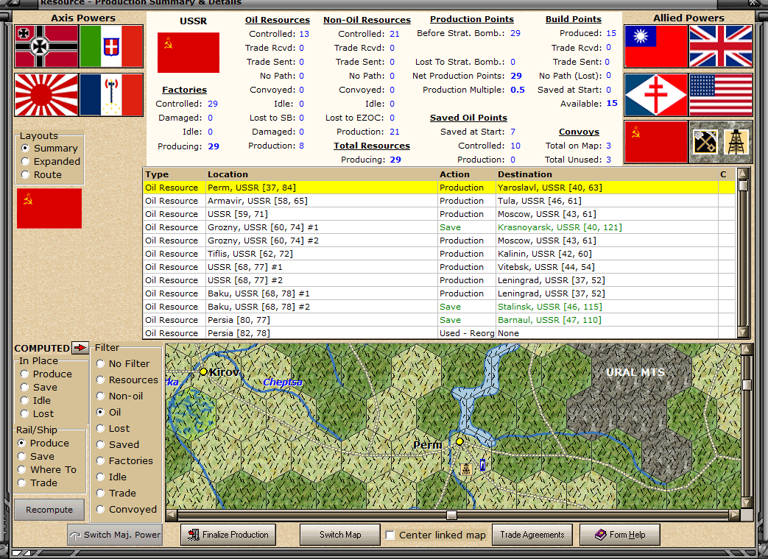Click the map vertical scrollbar thumb
Screen dimensions: 768x559
click(747, 385)
